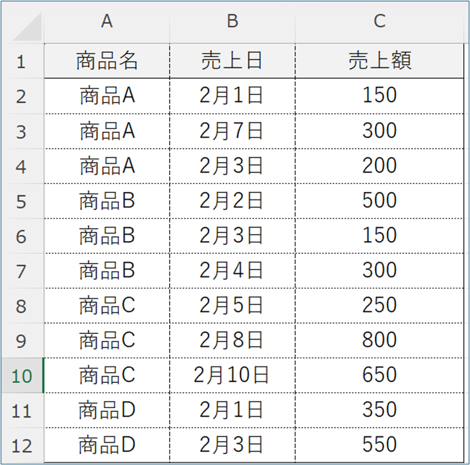This screenshot has height=465, width=470.
Task: Click the Select All corner triangle
Action: point(27,26)
